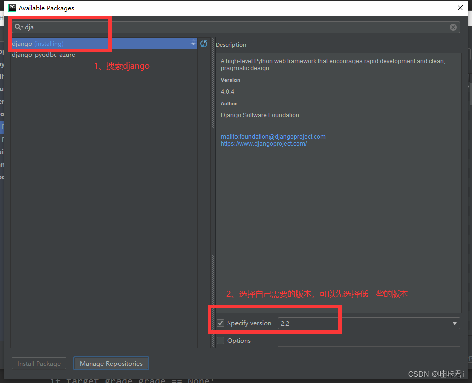Open the version dropdown arrow

(x=455, y=323)
